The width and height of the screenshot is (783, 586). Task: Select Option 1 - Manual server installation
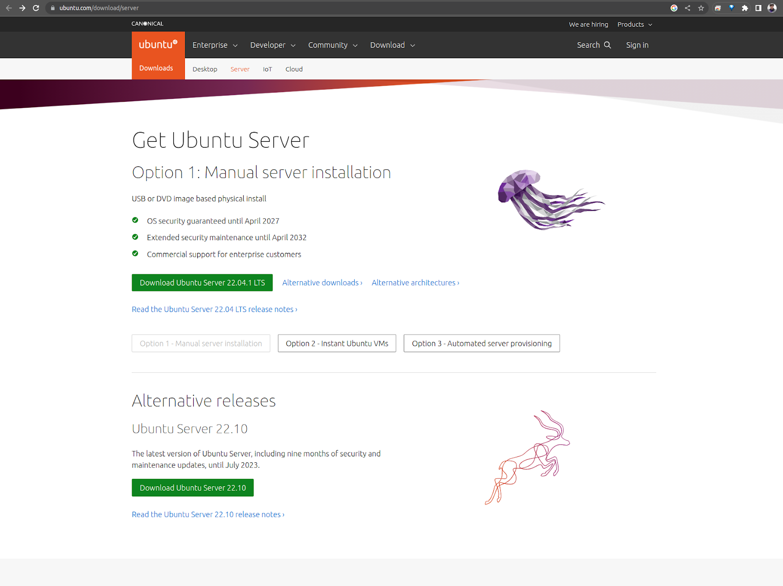[x=201, y=343]
